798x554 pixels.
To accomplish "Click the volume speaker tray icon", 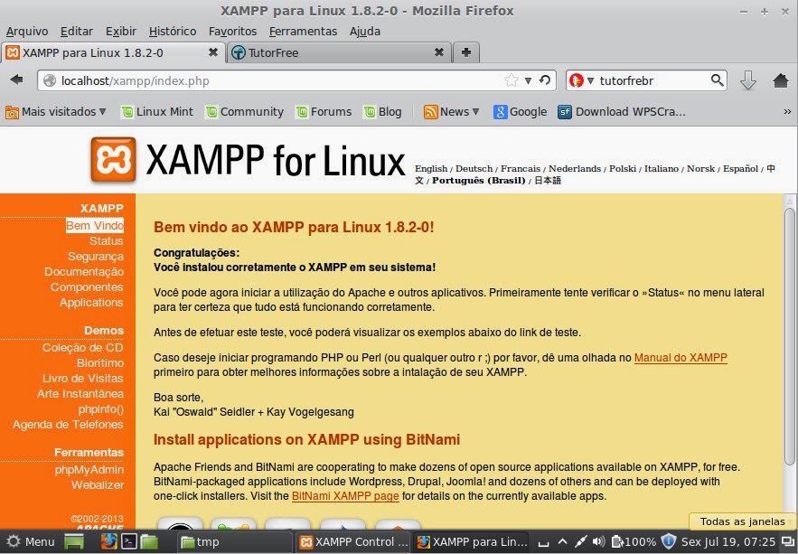I will pyautogui.click(x=598, y=541).
